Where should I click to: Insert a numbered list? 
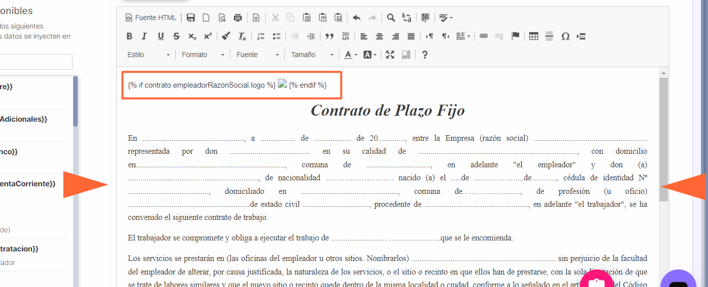pyautogui.click(x=260, y=36)
